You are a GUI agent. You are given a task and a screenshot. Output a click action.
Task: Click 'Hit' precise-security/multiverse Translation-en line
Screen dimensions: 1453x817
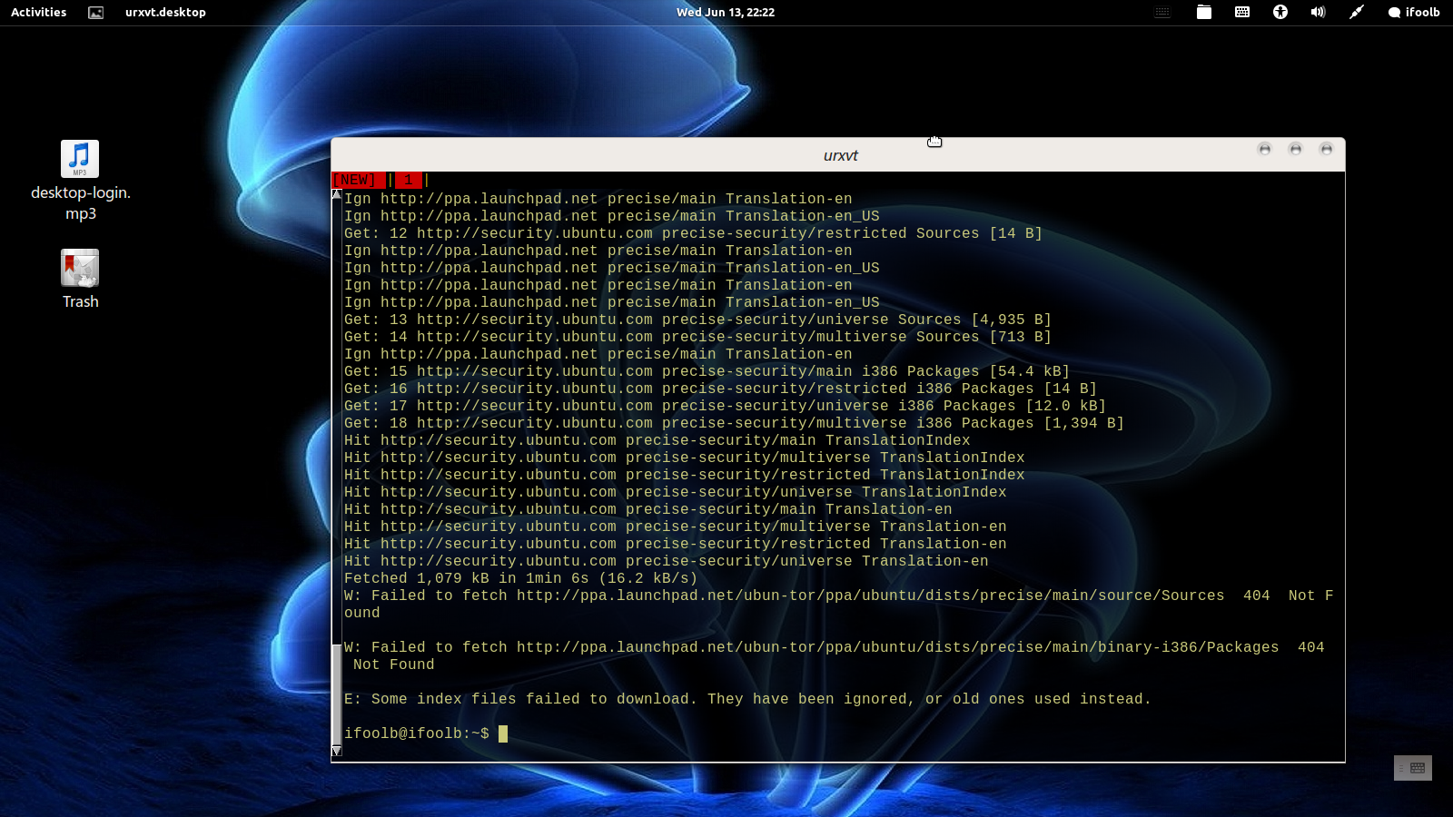tap(675, 527)
